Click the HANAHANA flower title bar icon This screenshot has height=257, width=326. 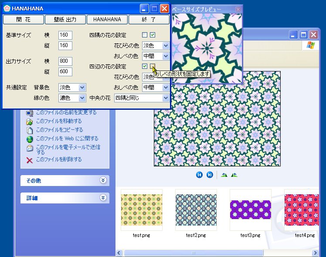7,8
